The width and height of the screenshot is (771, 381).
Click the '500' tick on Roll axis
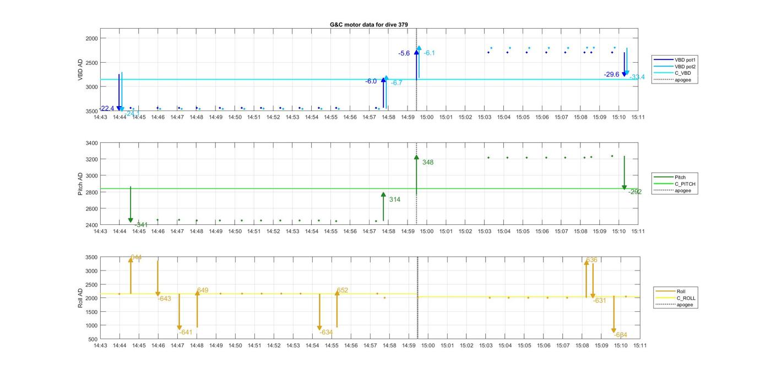pos(93,339)
